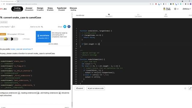Open the Answer questions tab

pyautogui.click(x=29, y=9)
